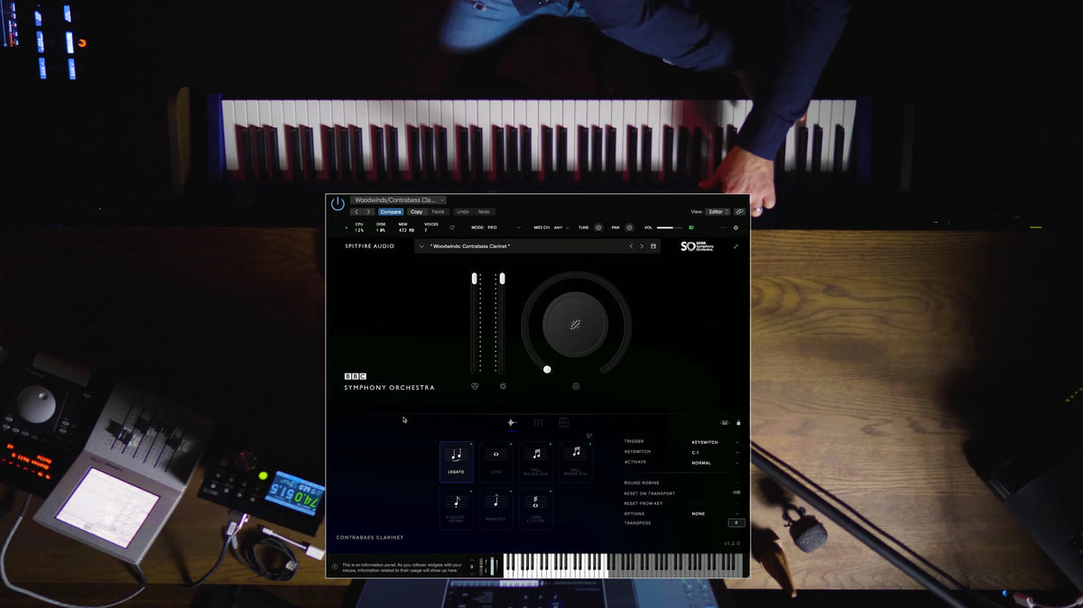
Task: Open plugin settings gear icon
Action: (736, 227)
